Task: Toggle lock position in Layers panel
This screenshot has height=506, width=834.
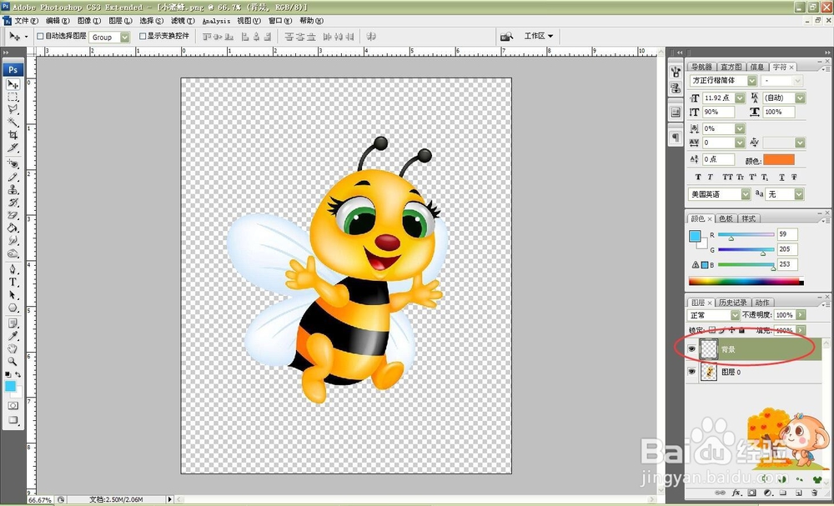Action: coord(732,330)
